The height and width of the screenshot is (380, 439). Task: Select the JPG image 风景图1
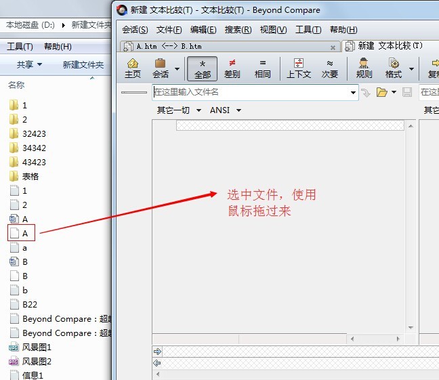(30, 347)
